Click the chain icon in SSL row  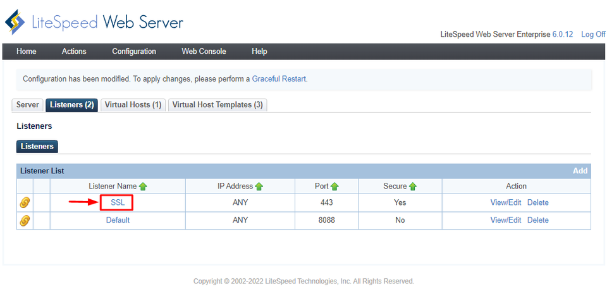(25, 203)
